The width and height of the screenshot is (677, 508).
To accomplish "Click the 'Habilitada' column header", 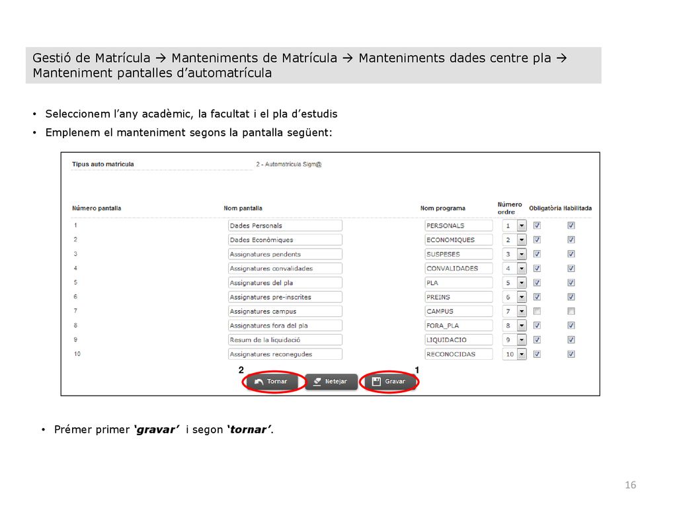I will click(x=578, y=208).
